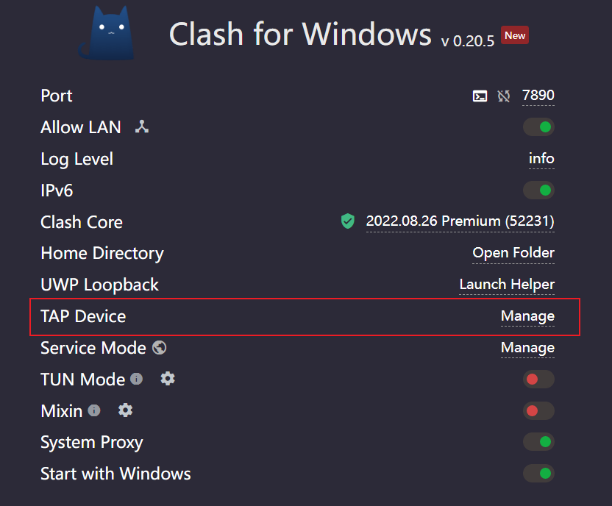Click the Mixin info icon
Screen dimensions: 612x506
pos(96,410)
